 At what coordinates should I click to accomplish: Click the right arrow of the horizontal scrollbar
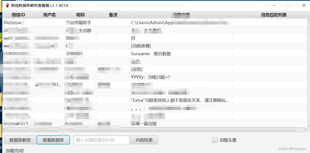(x=305, y=130)
